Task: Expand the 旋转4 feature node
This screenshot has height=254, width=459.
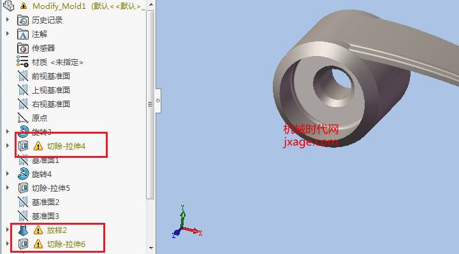Action: pos(8,173)
